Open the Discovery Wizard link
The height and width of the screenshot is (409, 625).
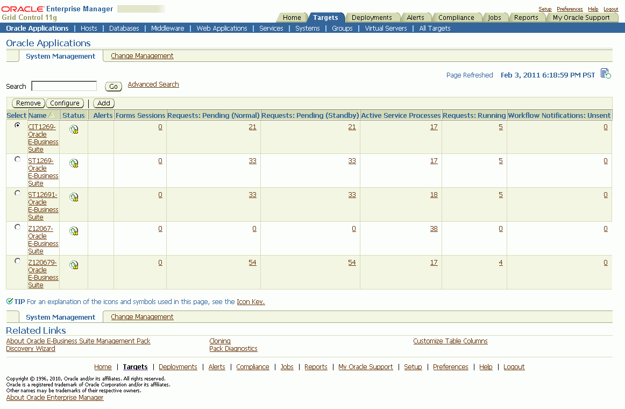point(31,349)
